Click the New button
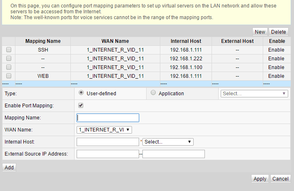Image resolution: width=294 pixels, height=191 pixels. point(260,32)
